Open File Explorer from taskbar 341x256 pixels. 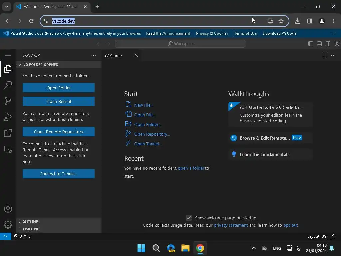click(x=185, y=248)
